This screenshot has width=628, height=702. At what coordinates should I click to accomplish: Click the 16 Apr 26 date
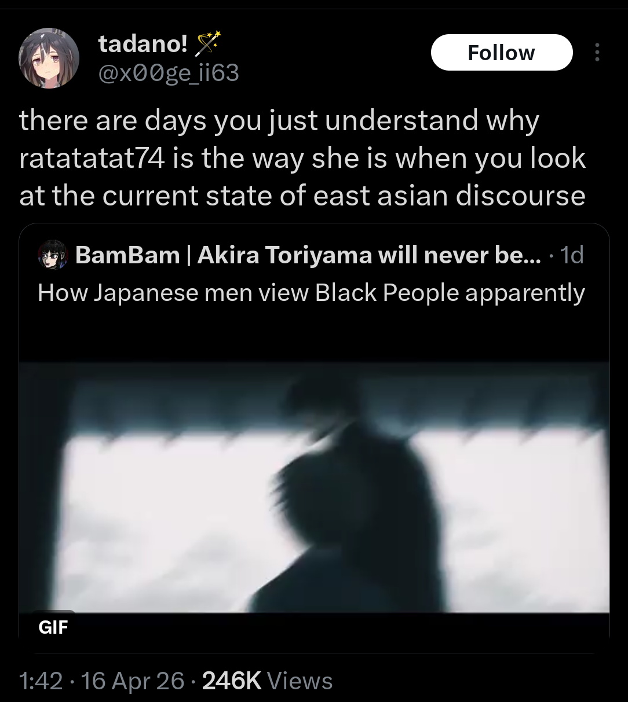click(x=133, y=681)
